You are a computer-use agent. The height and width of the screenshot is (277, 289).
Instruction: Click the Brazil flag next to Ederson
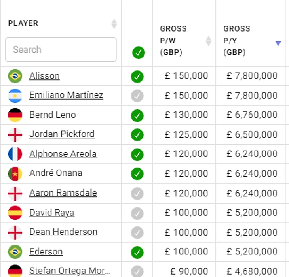click(x=15, y=252)
